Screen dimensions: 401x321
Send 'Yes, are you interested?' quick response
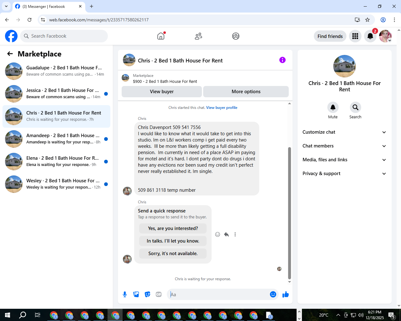pyautogui.click(x=173, y=228)
